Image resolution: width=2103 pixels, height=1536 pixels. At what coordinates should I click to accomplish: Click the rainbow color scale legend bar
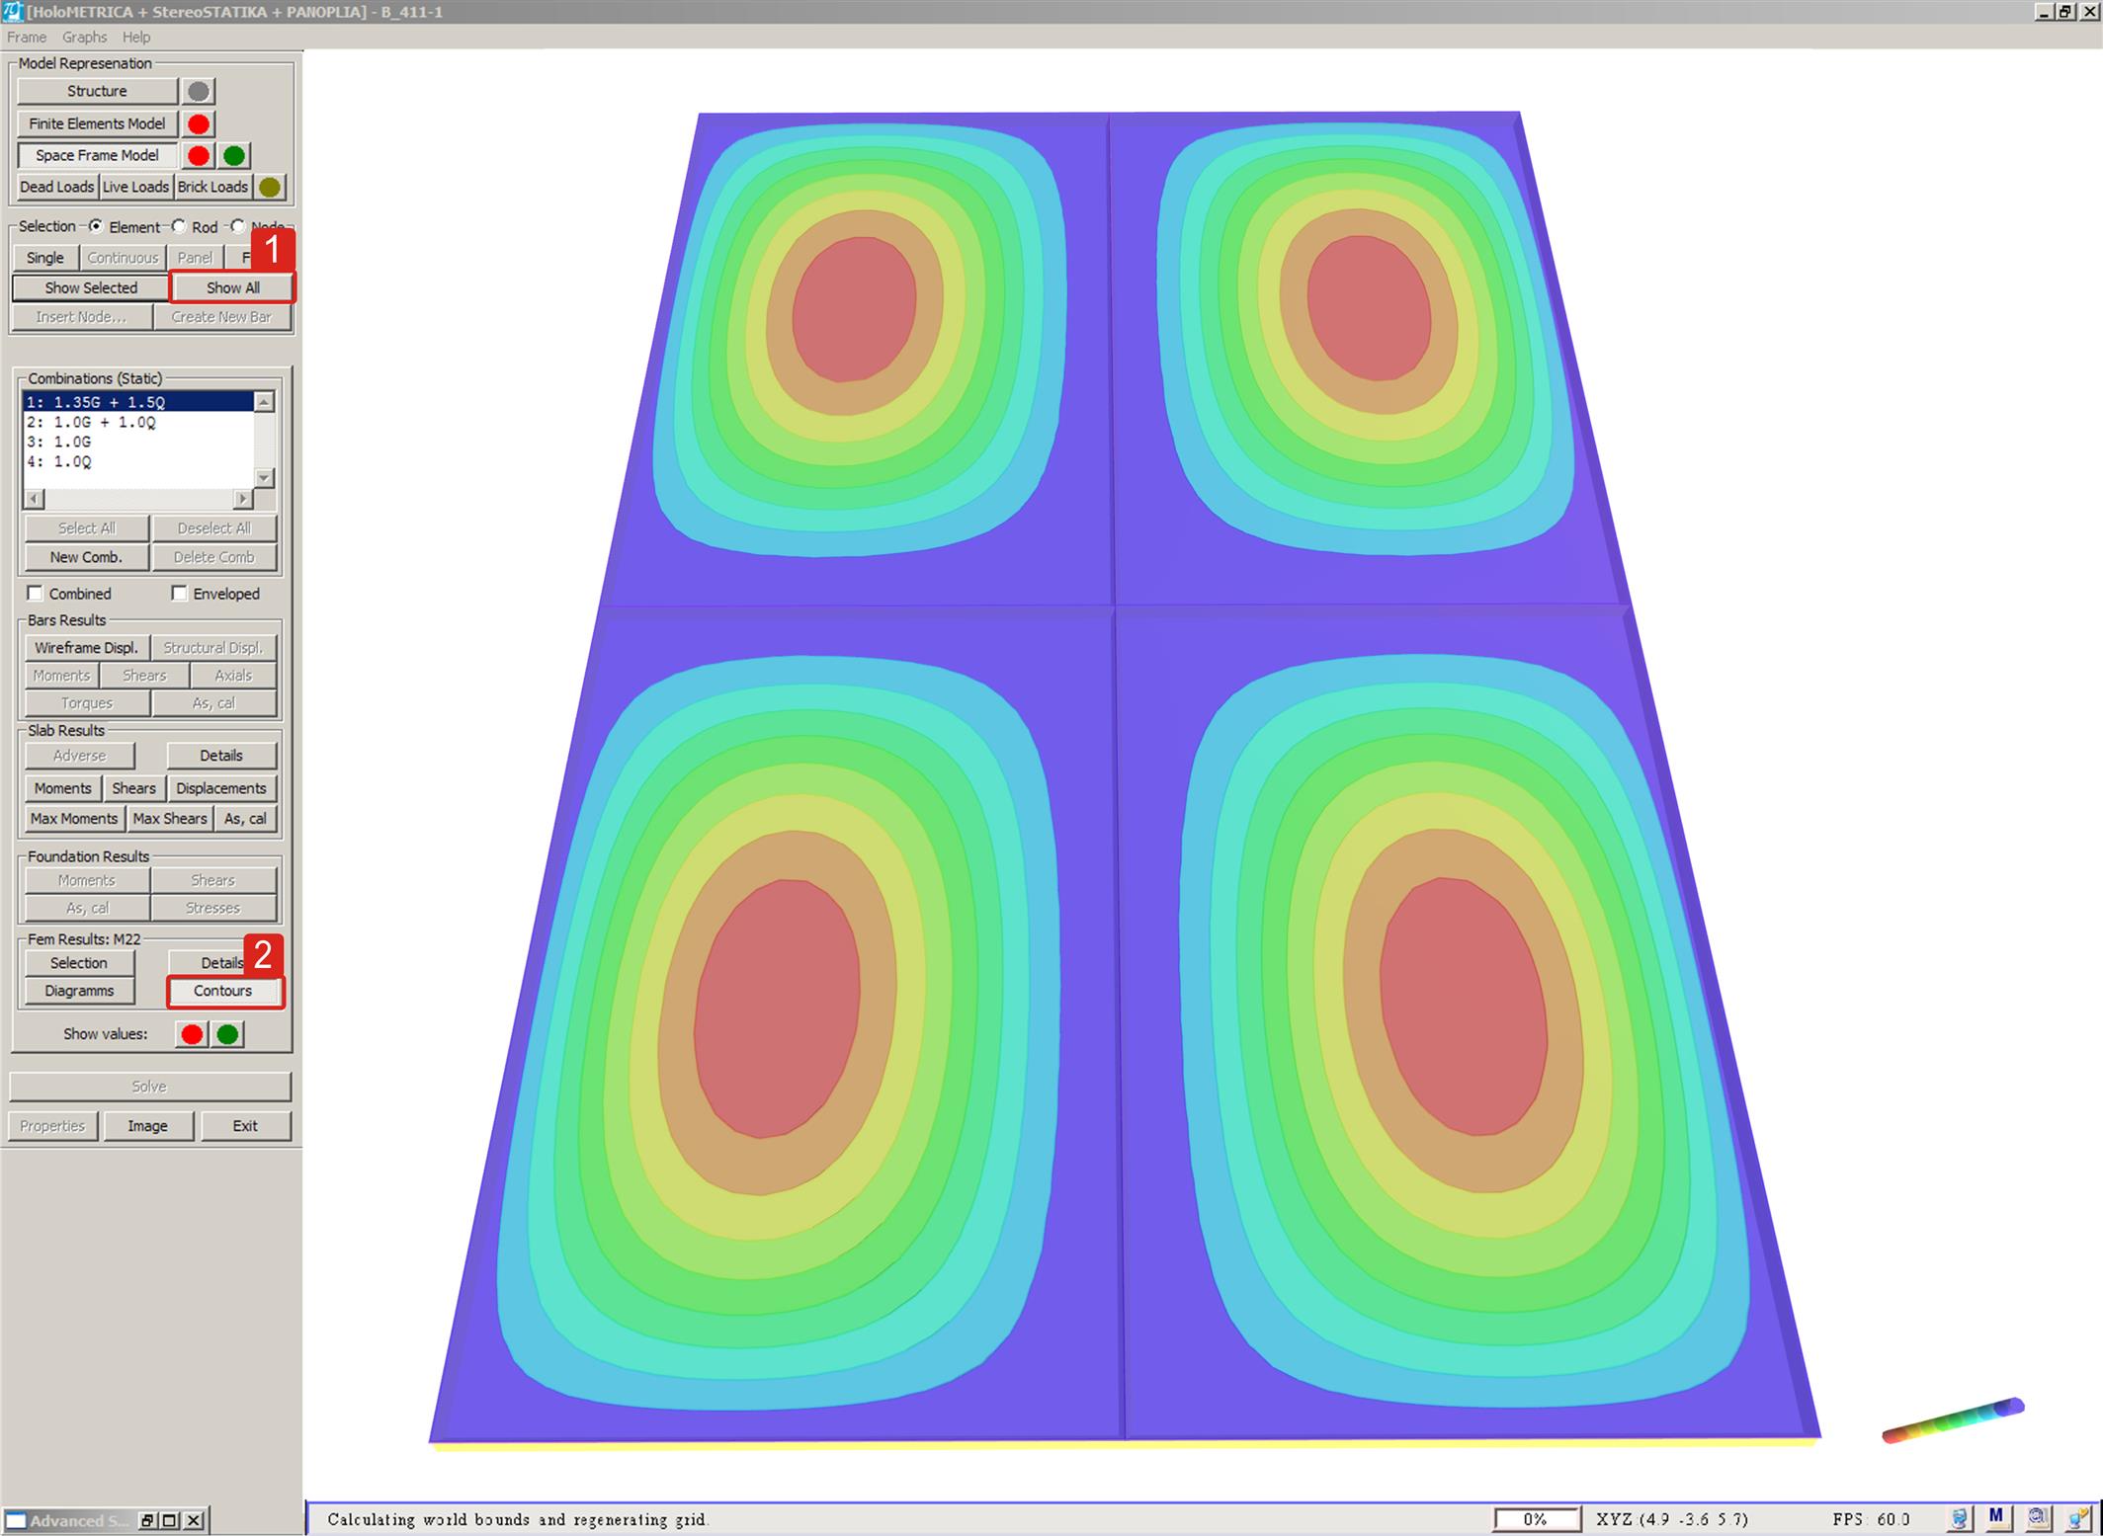tap(1953, 1421)
